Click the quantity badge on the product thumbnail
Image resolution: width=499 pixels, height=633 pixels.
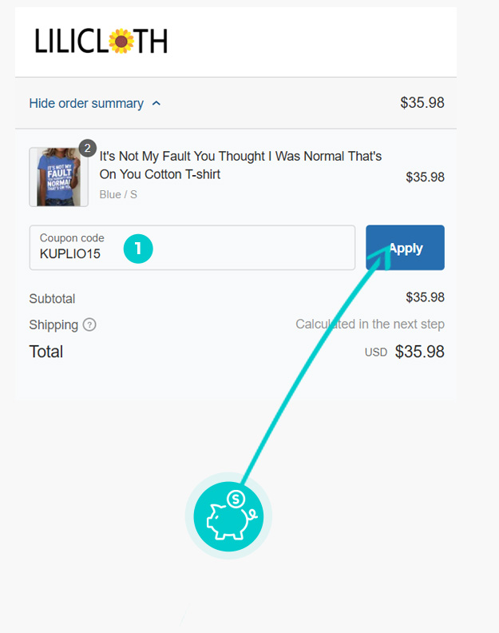[x=87, y=149]
